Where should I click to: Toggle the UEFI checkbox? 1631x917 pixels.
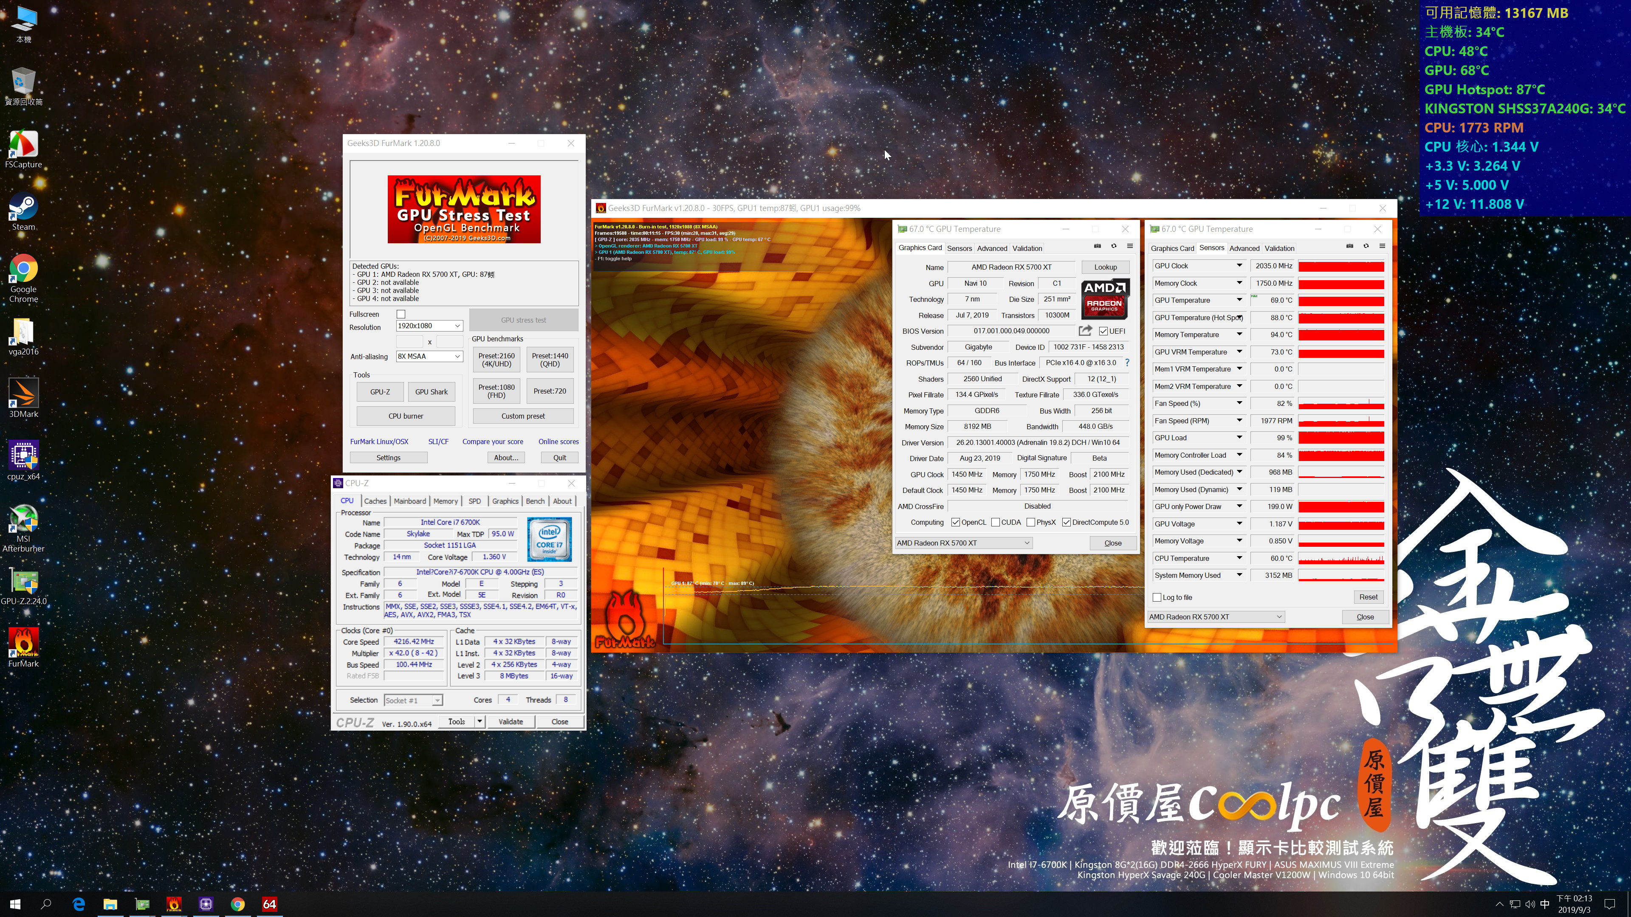pyautogui.click(x=1103, y=331)
